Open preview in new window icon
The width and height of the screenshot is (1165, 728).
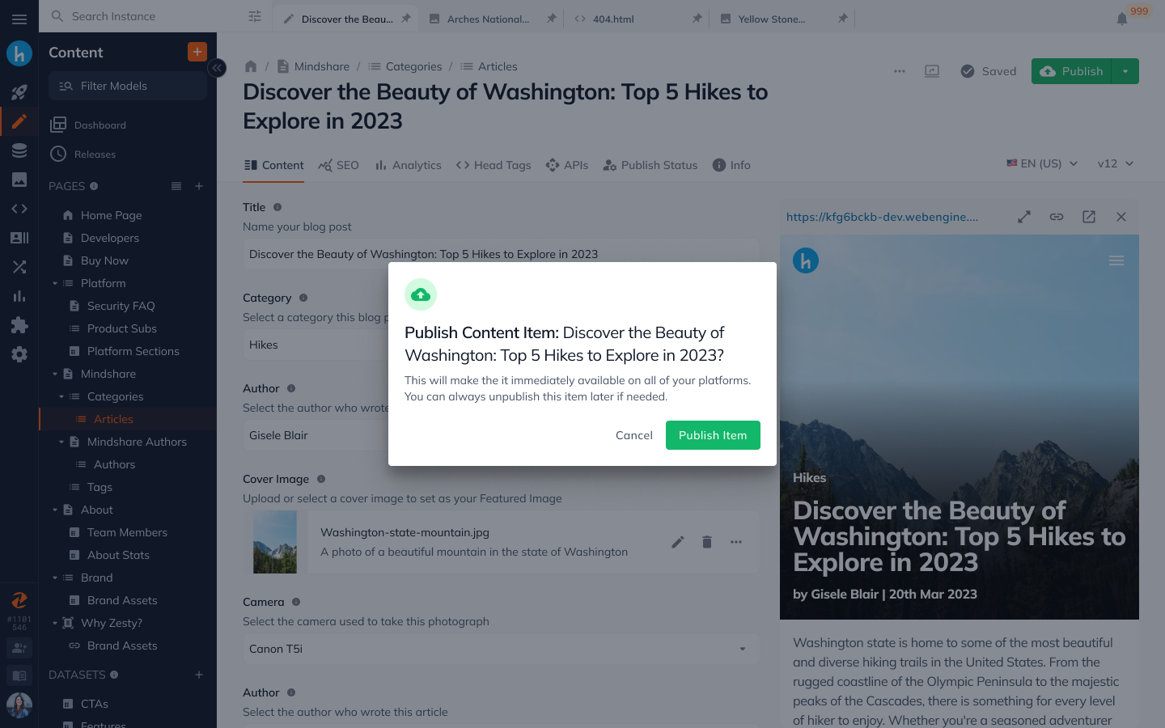[x=1089, y=217]
